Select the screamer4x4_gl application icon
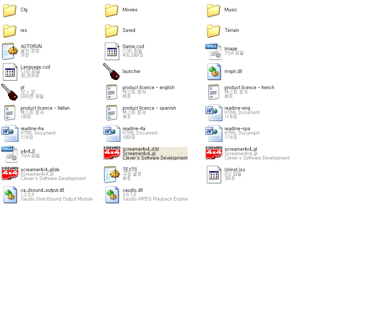Screen dimensions: 391x322 click(x=214, y=154)
